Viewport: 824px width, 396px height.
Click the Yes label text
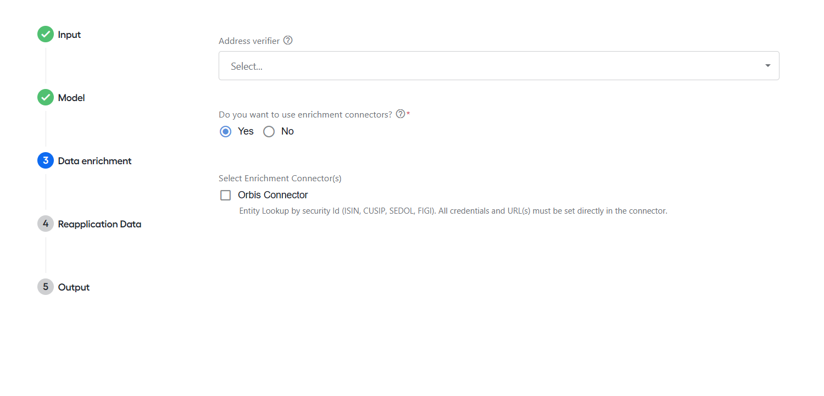[246, 131]
